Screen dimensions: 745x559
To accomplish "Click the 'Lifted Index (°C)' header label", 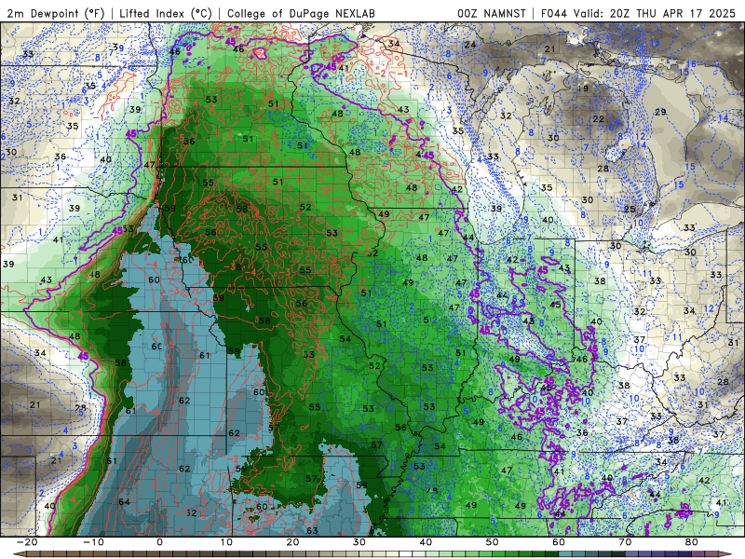I will pyautogui.click(x=166, y=13).
